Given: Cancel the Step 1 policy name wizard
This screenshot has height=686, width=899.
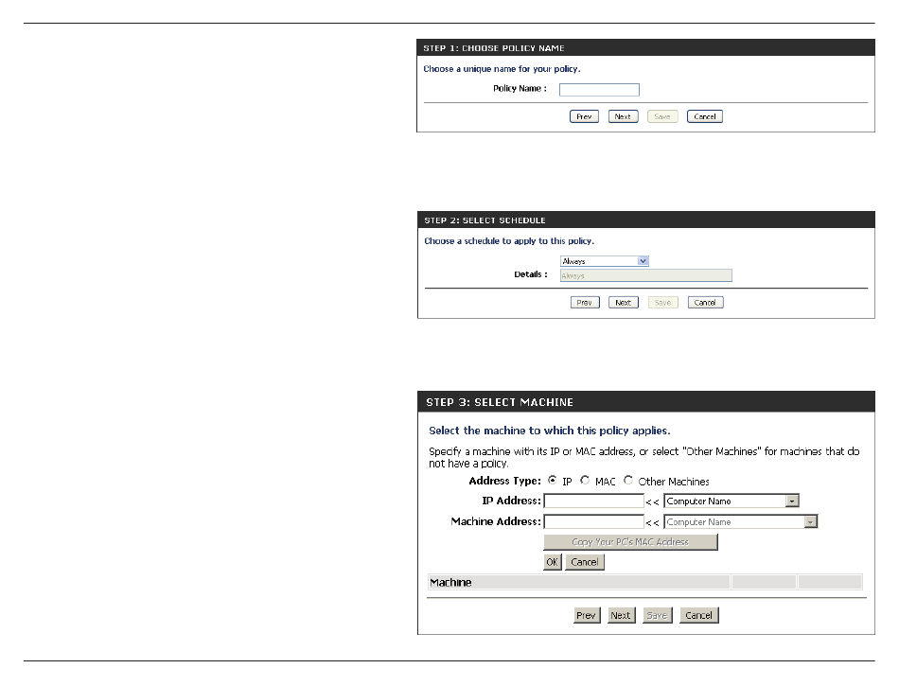Looking at the screenshot, I should 704,116.
